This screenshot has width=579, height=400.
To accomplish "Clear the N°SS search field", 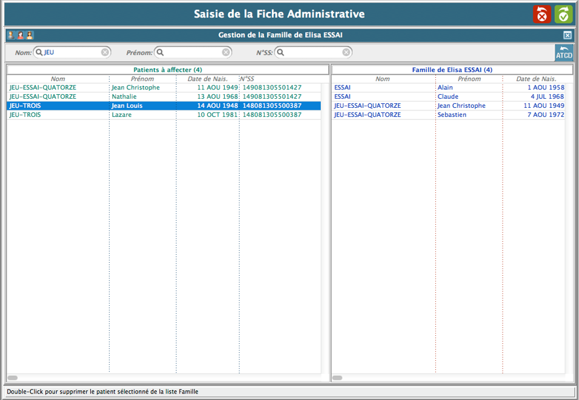I will [346, 52].
